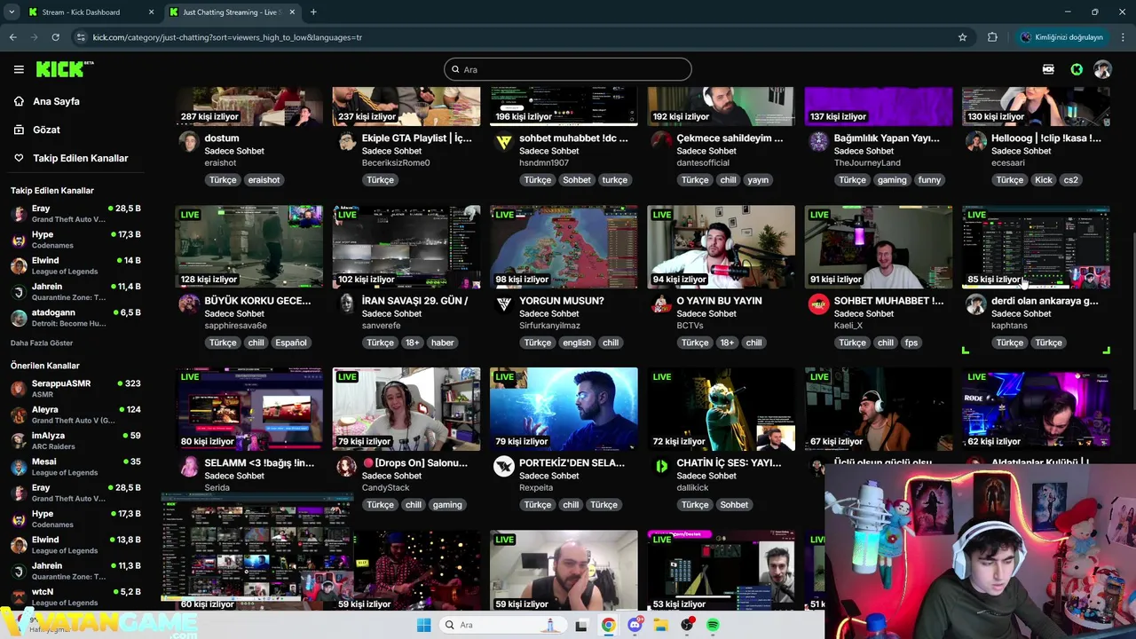The width and height of the screenshot is (1136, 639).
Task: Open imAlyza recommended channel
Action: 75,440
